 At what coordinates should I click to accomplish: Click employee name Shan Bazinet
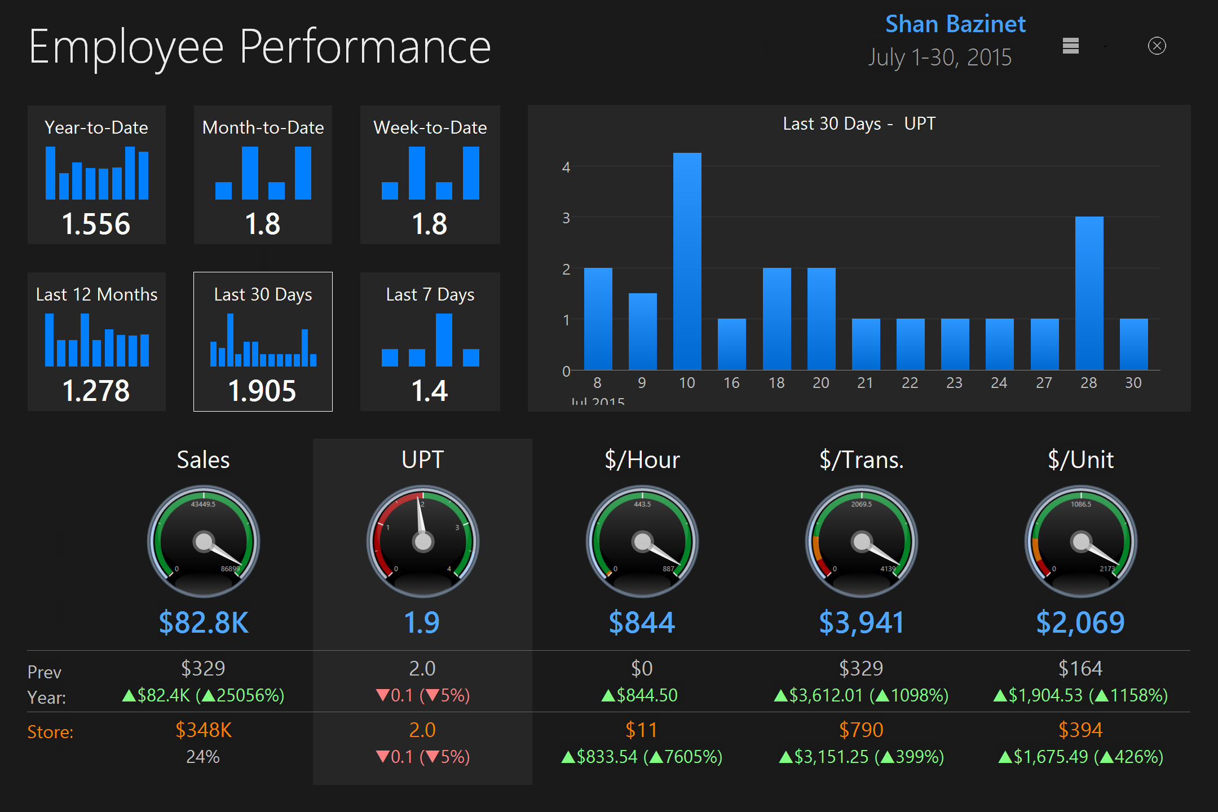955,24
